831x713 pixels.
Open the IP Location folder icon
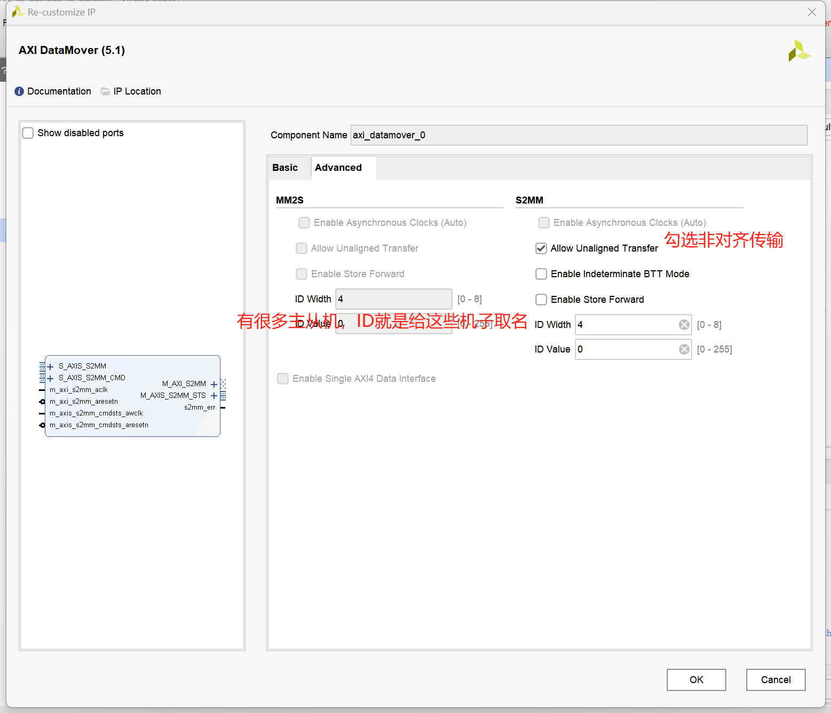(105, 91)
